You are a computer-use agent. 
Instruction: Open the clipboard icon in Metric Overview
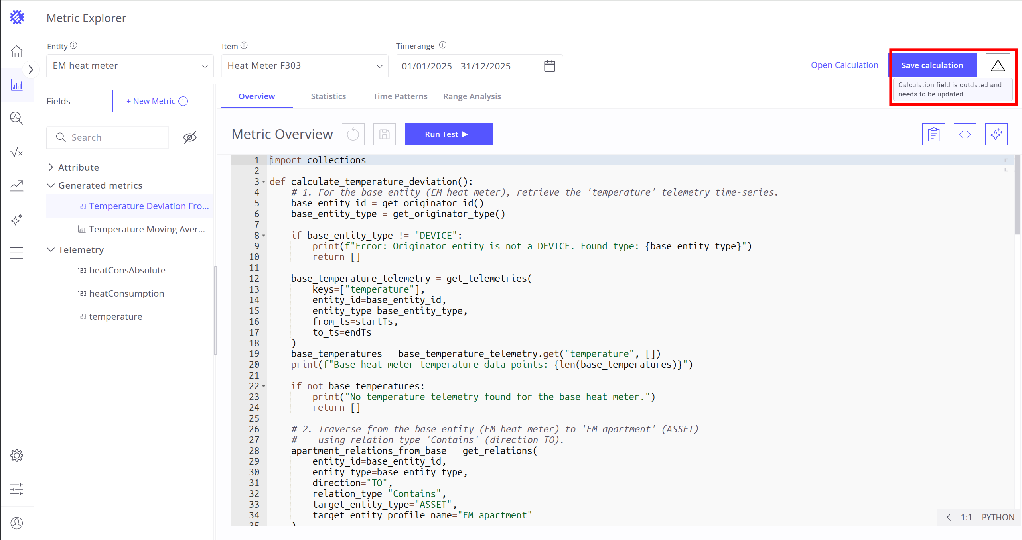[x=933, y=134]
